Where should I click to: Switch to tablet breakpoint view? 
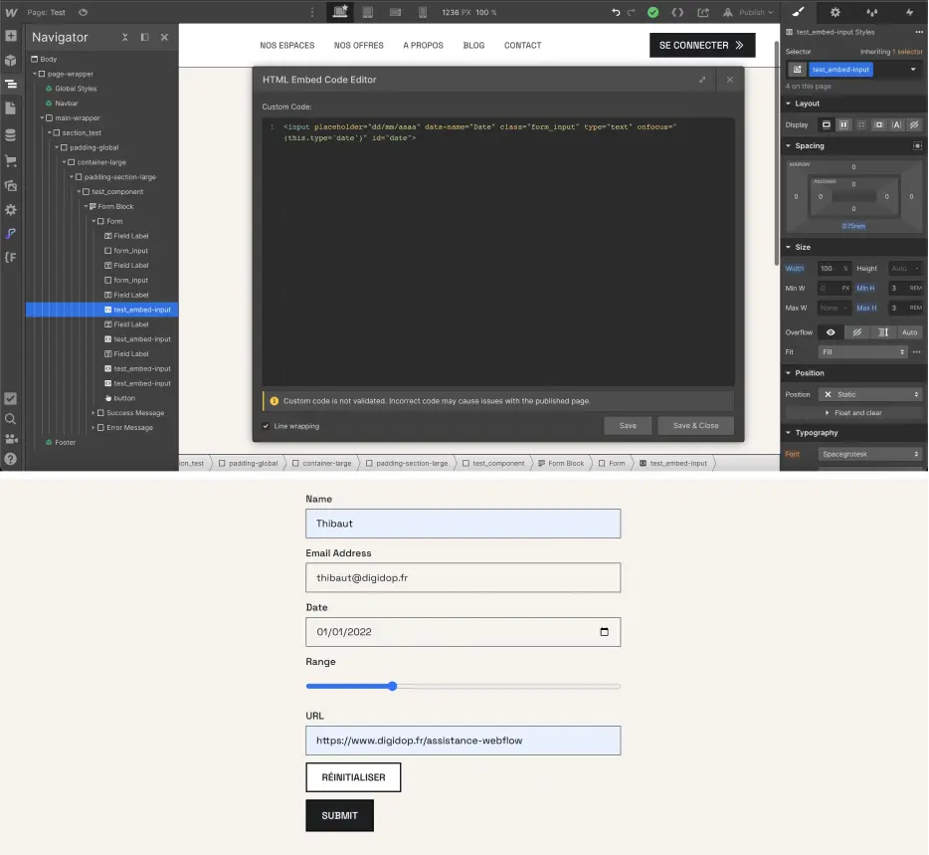[368, 12]
